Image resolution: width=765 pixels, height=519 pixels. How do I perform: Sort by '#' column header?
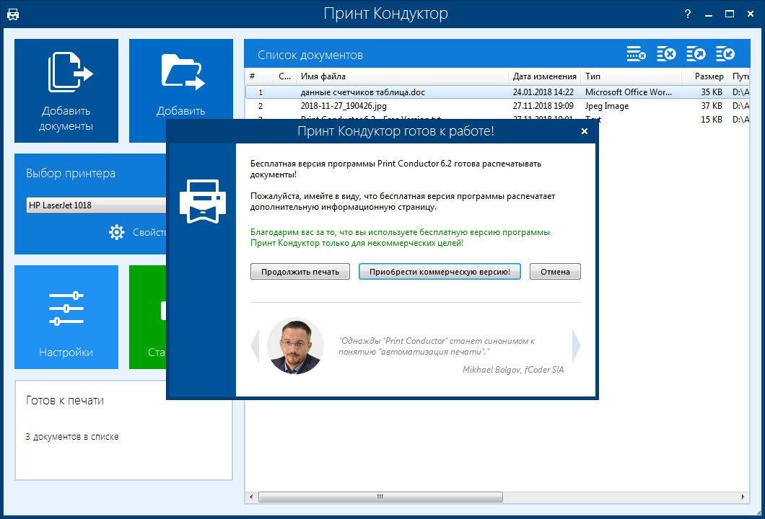point(259,76)
